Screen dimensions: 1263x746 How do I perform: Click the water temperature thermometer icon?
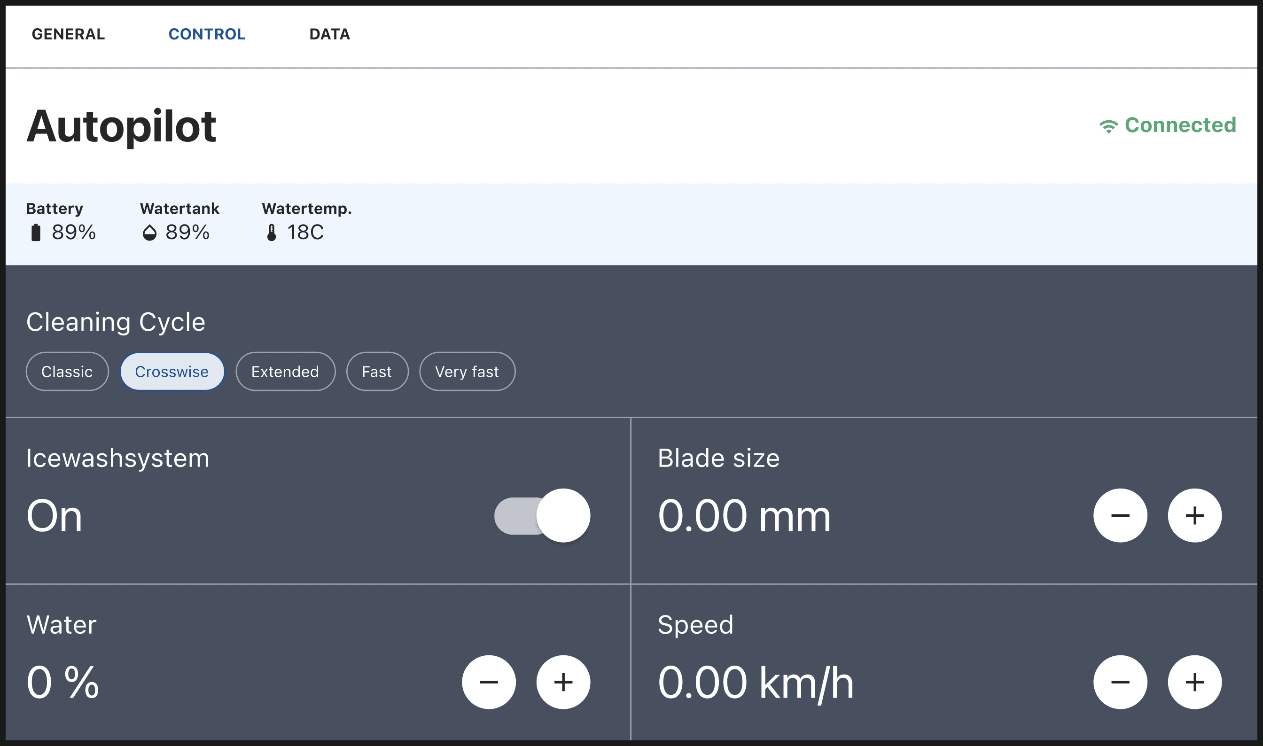coord(272,233)
